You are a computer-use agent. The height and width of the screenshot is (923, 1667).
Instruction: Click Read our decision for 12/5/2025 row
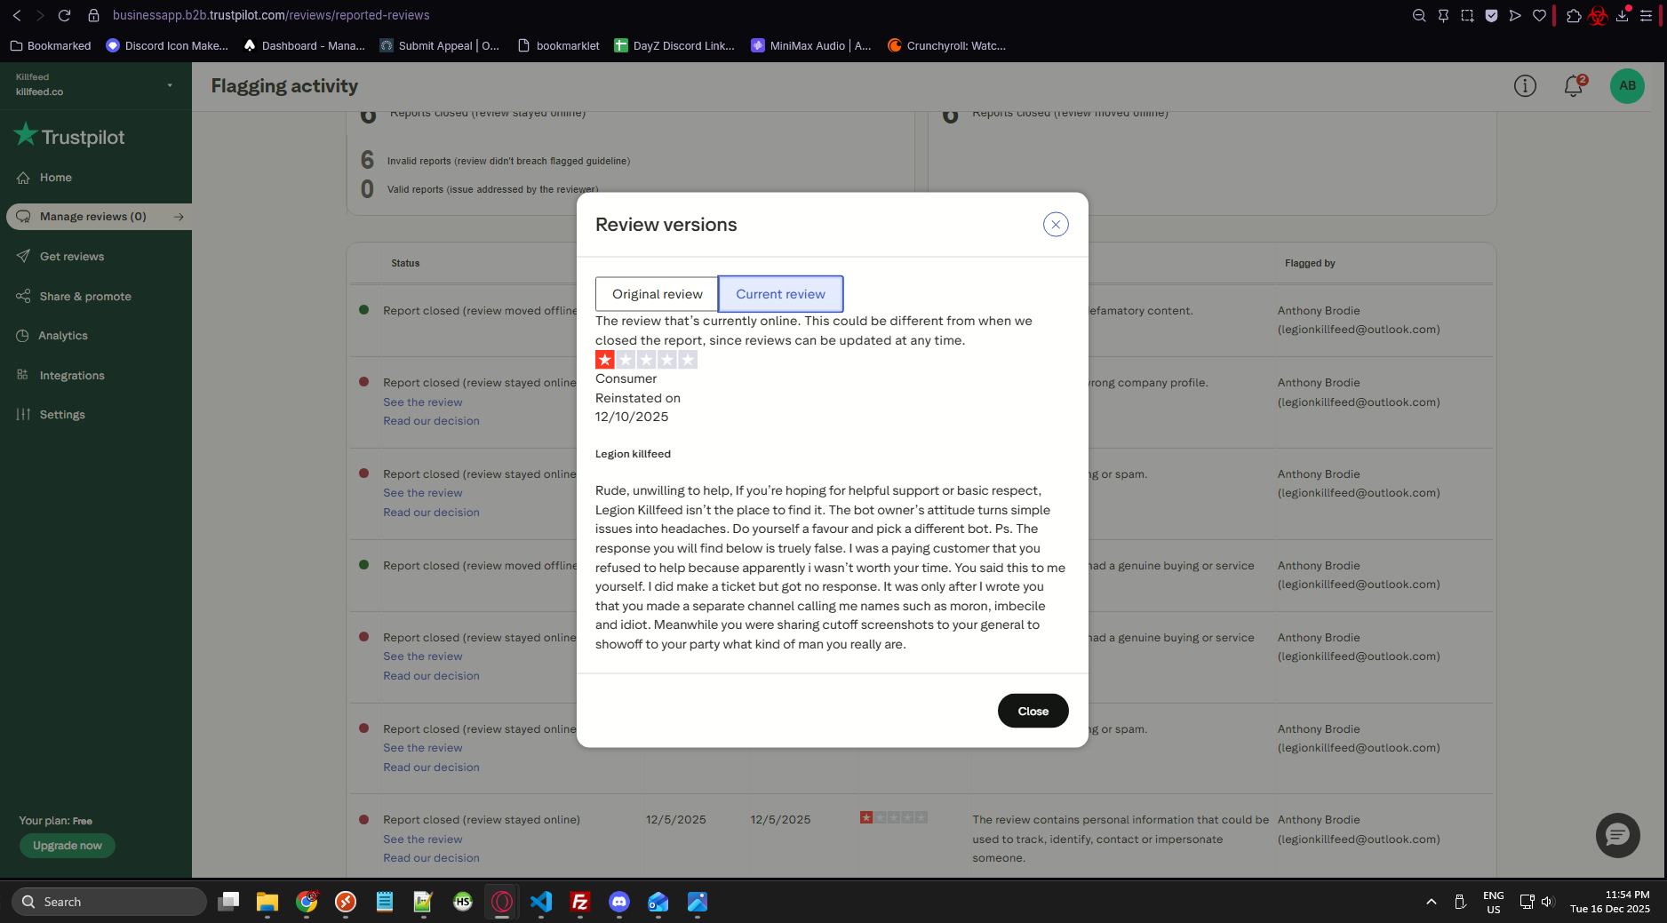[431, 858]
